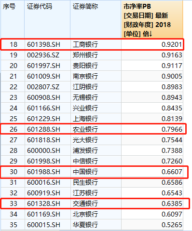Click the PB value 0.8435
Image resolution: width=192 pixels, height=231 pixels.
(172, 108)
